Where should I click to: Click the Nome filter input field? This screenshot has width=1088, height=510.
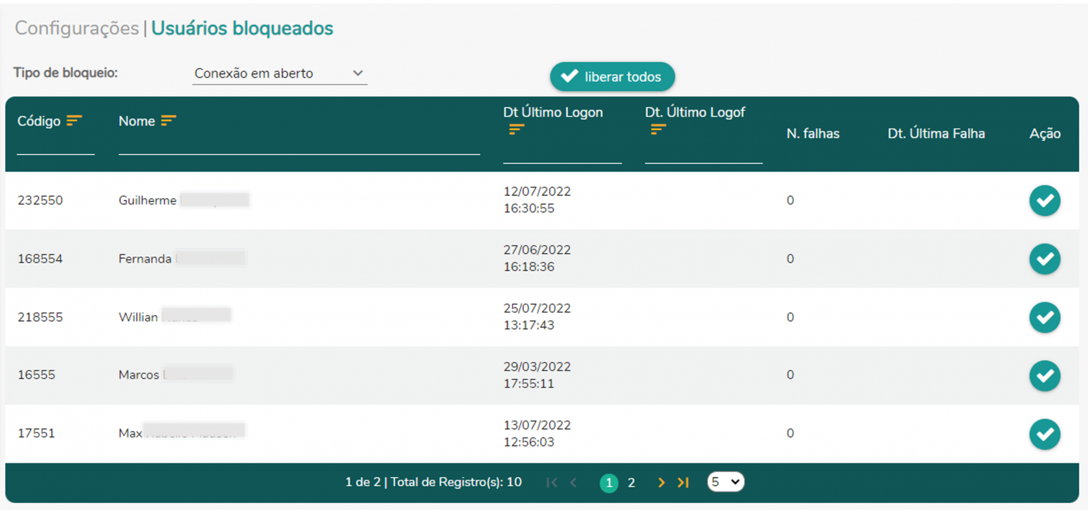pos(299,146)
